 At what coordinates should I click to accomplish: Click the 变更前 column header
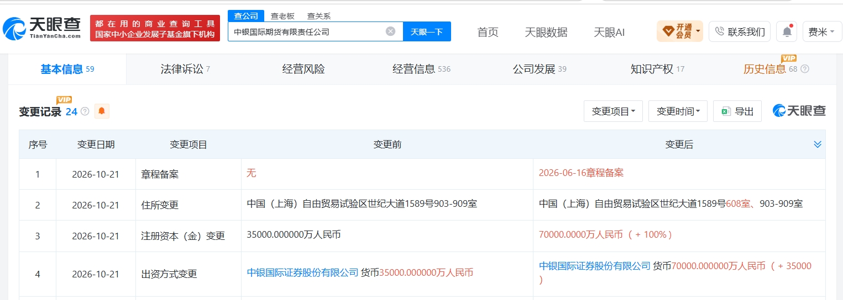(x=387, y=144)
